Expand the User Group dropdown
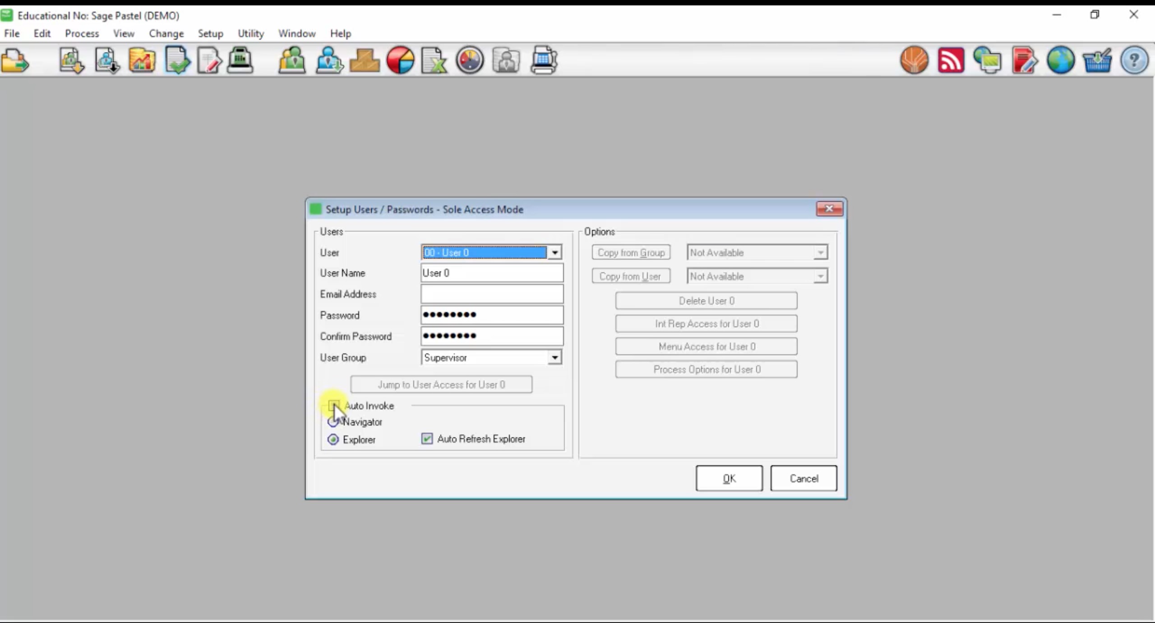 click(554, 357)
